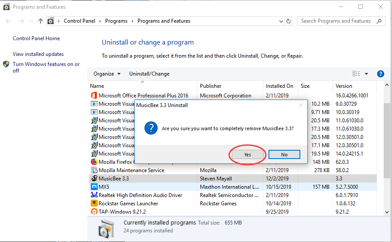Screen dimensions: 392x242
Task: Close the MusicBee 3.3 Uninstall dialog
Action: pos(301,105)
